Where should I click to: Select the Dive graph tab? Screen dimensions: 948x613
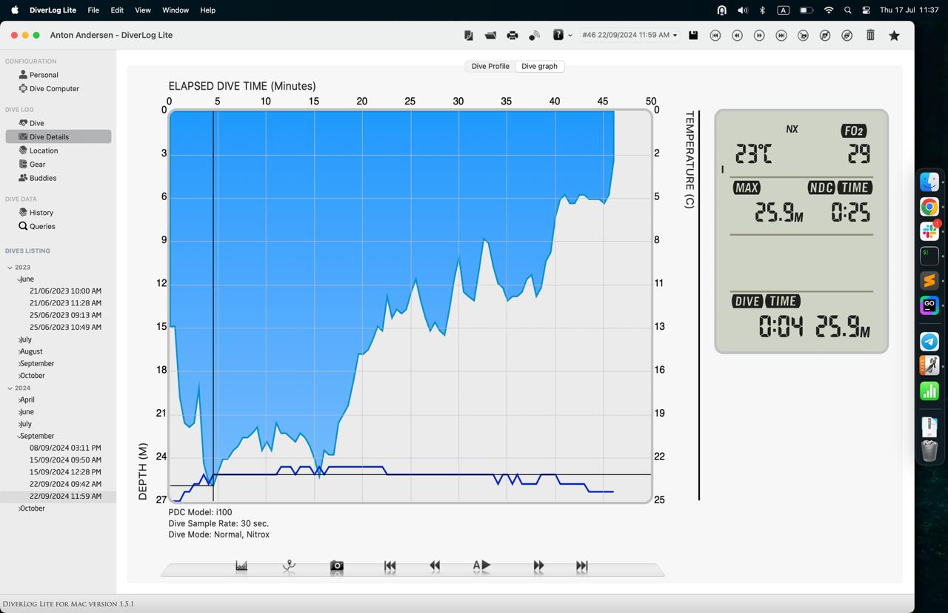(539, 66)
